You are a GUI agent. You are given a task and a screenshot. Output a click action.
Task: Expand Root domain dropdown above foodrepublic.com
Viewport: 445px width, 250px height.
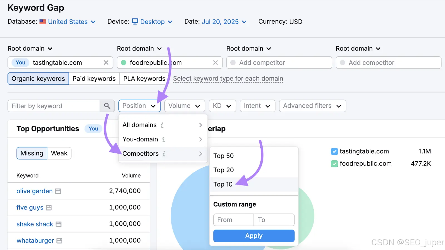click(x=139, y=49)
